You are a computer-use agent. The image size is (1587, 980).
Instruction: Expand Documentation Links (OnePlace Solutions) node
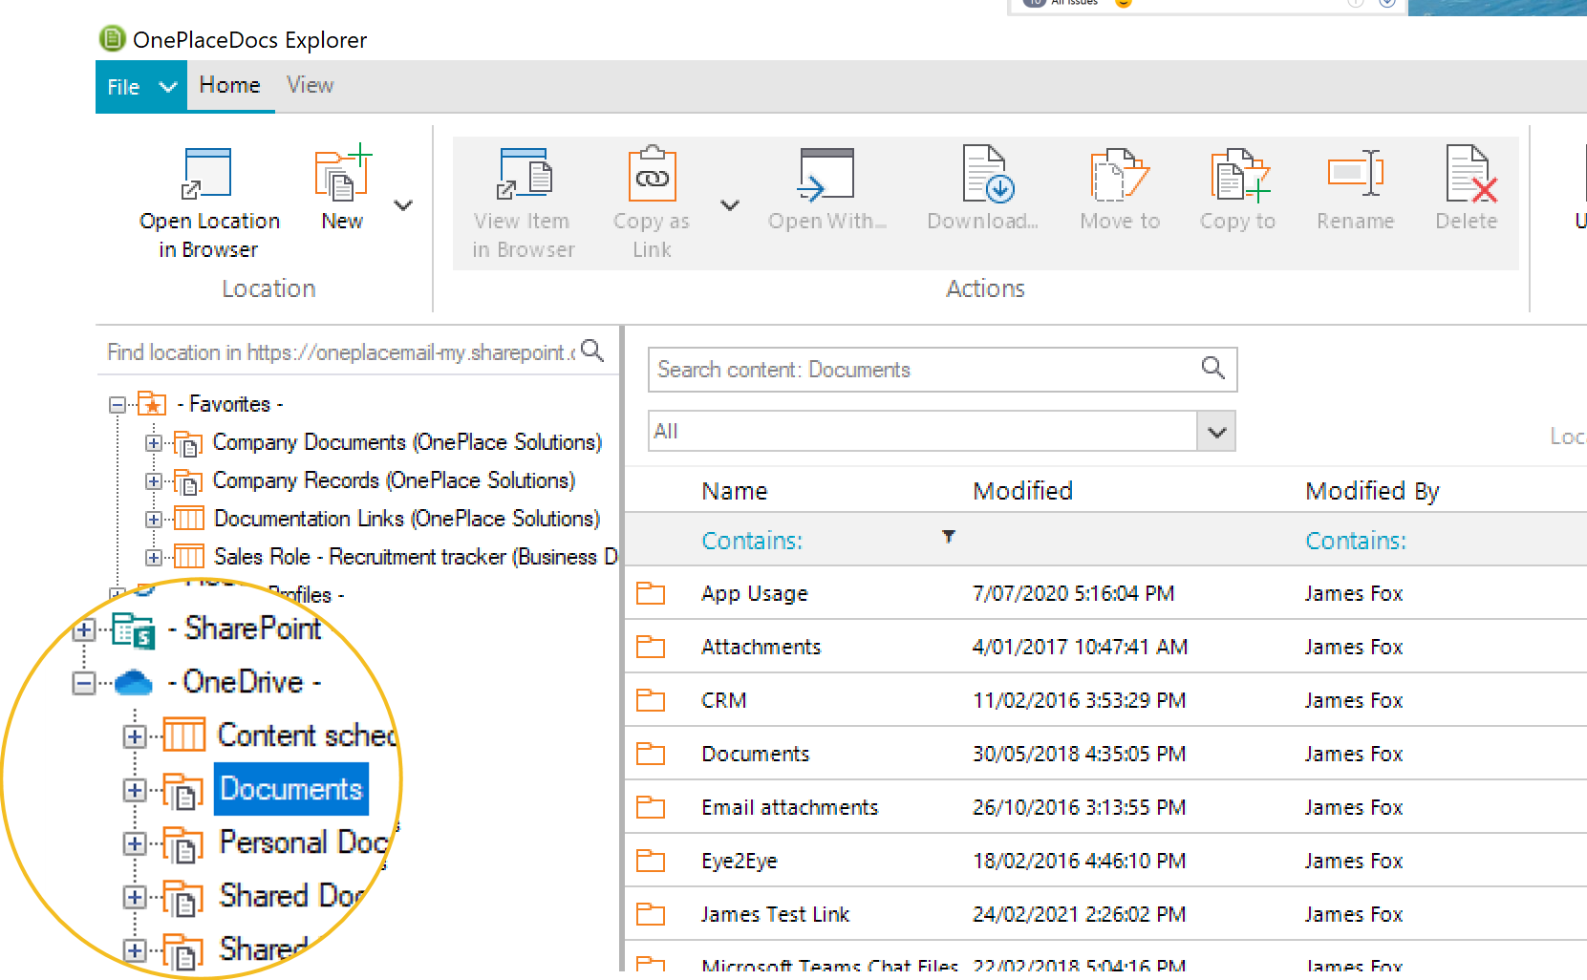pyautogui.click(x=153, y=520)
